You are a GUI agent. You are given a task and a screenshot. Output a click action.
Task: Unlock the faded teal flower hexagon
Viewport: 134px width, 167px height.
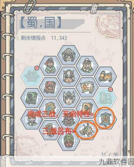32,77
